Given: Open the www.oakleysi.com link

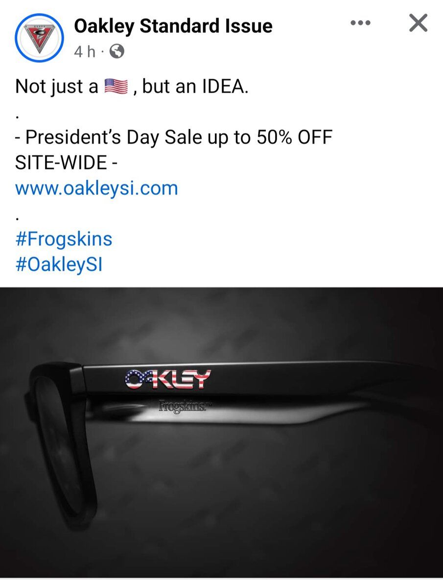Looking at the screenshot, I should tap(96, 188).
